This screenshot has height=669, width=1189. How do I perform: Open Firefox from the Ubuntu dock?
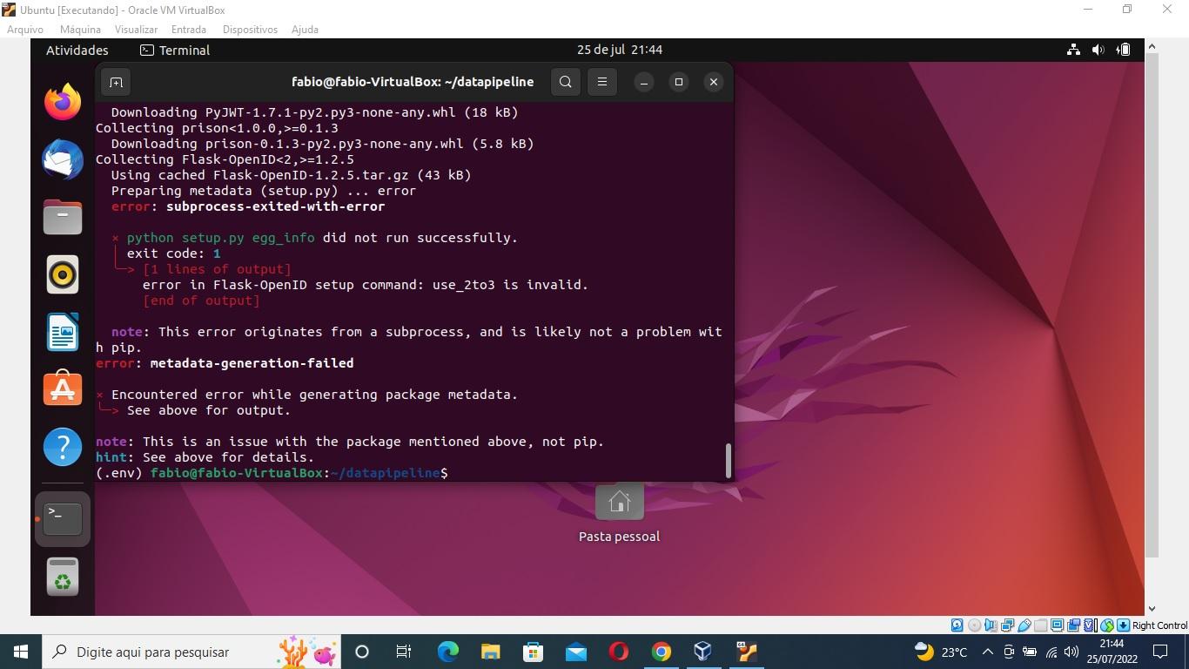click(63, 102)
